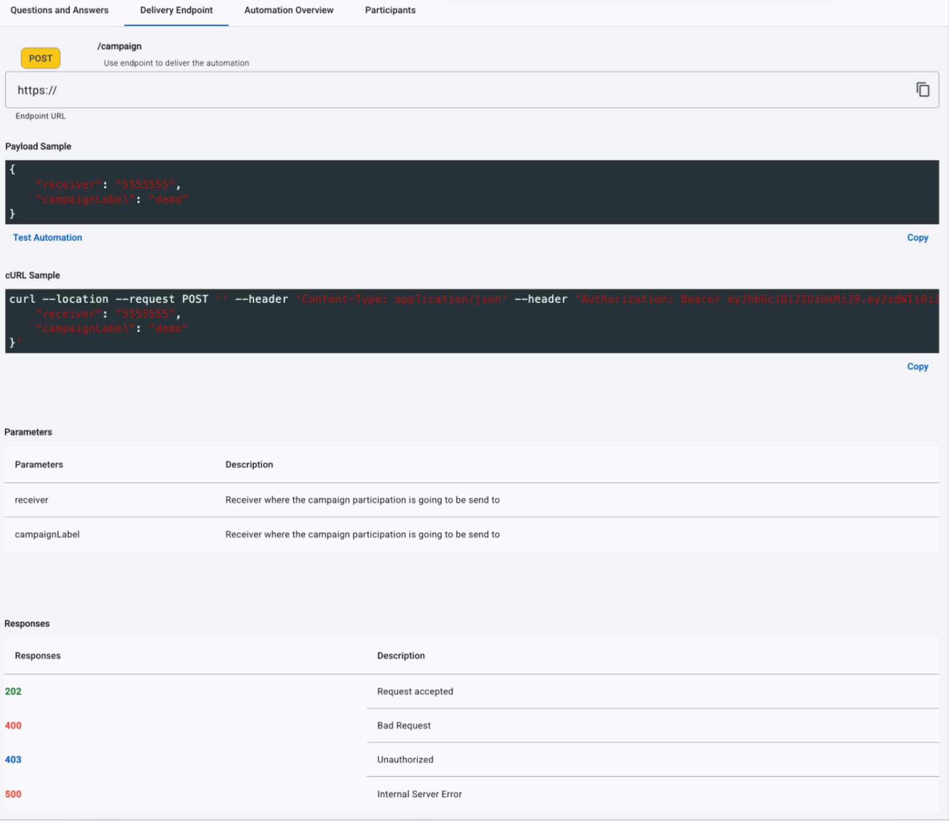The height and width of the screenshot is (821, 949).
Task: Select the Delivery Endpoint tab
Action: (176, 10)
